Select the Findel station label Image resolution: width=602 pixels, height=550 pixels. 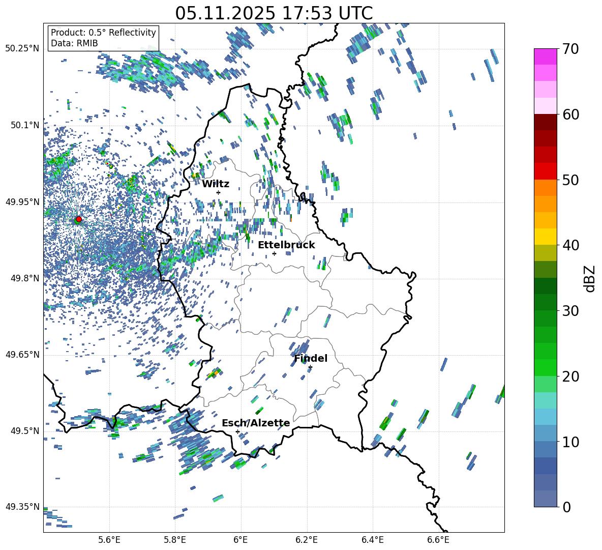(x=311, y=358)
